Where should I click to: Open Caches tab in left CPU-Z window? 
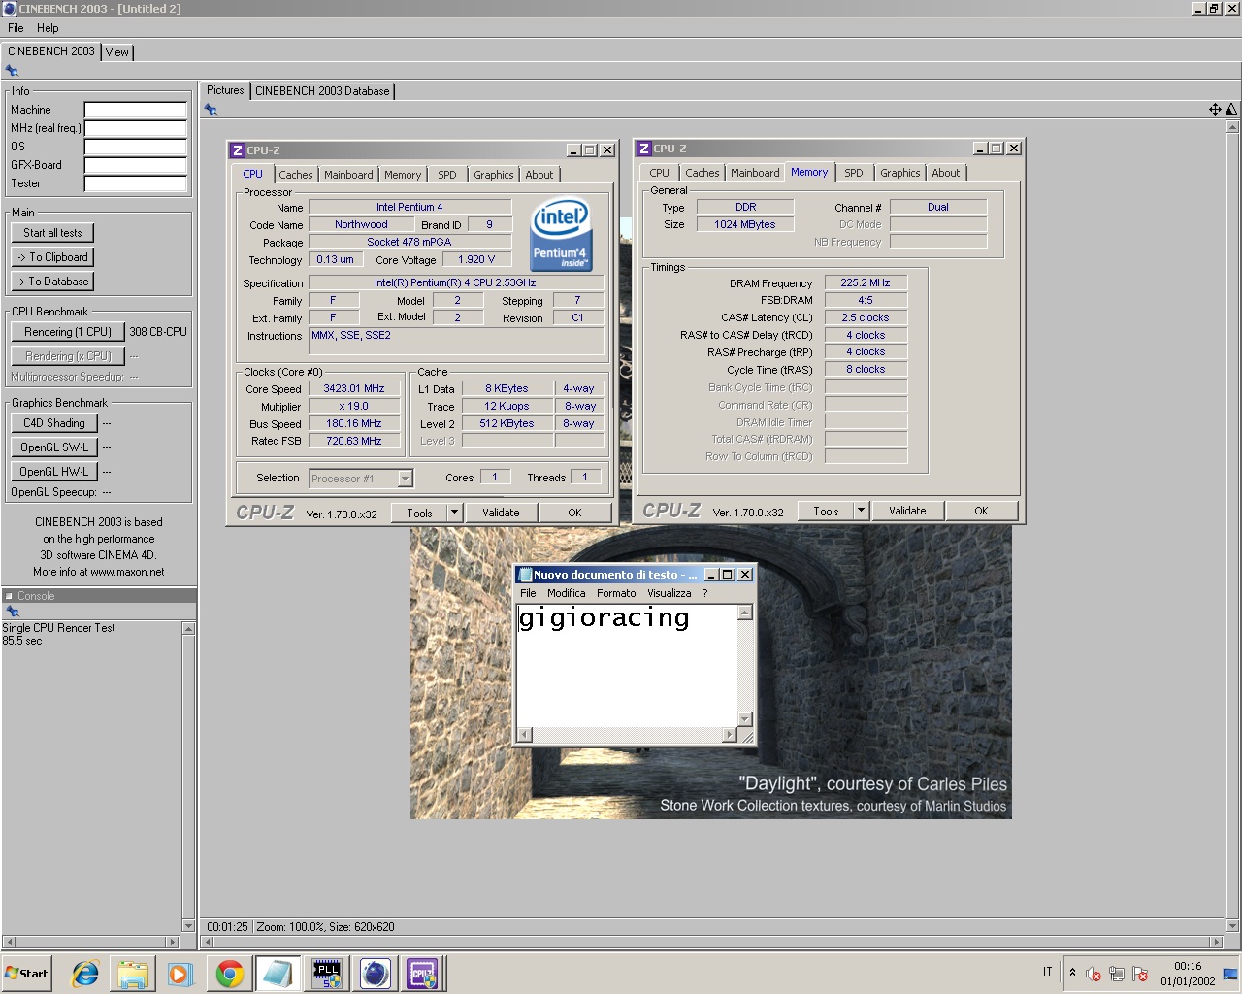[x=296, y=175]
